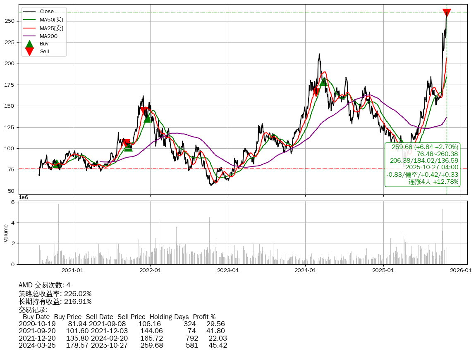This screenshot has height=353, width=476.
Task: Click the green MA50 legend line sample
Action: (x=29, y=20)
